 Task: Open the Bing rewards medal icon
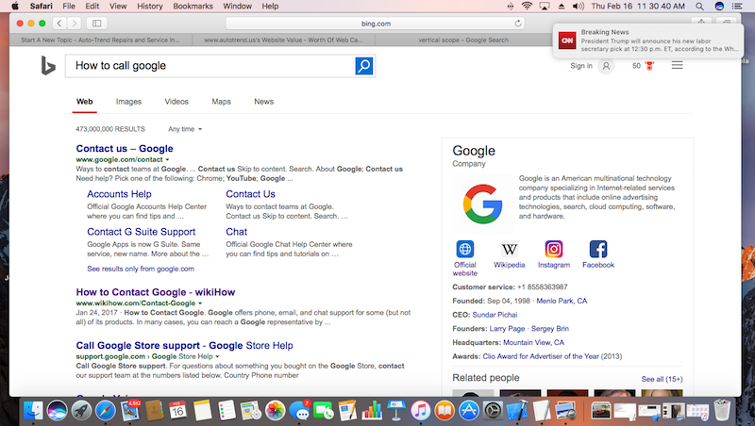(649, 66)
